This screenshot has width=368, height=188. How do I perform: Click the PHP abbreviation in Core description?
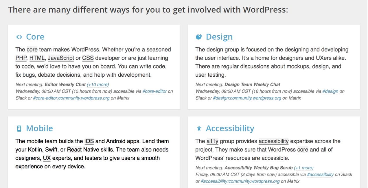21,58
